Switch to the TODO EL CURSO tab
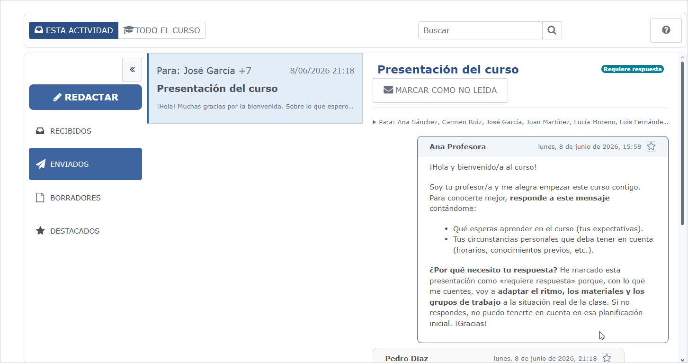Image resolution: width=688 pixels, height=363 pixels. point(162,30)
